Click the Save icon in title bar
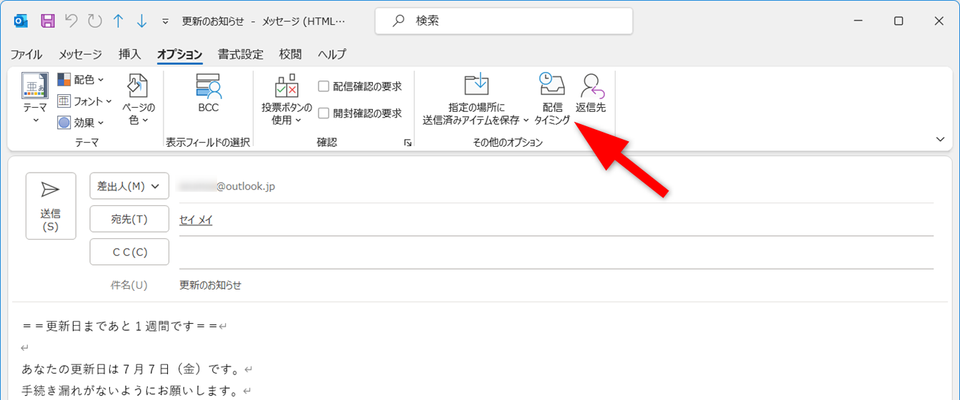960x400 pixels. click(x=48, y=21)
